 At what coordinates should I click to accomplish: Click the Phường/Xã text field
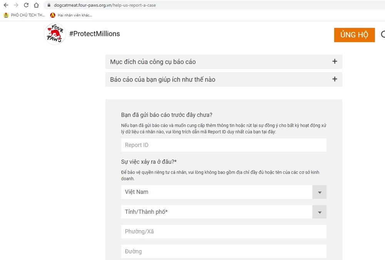pyautogui.click(x=224, y=231)
